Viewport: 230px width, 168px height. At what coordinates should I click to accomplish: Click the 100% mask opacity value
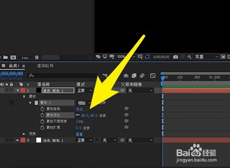click(79, 122)
